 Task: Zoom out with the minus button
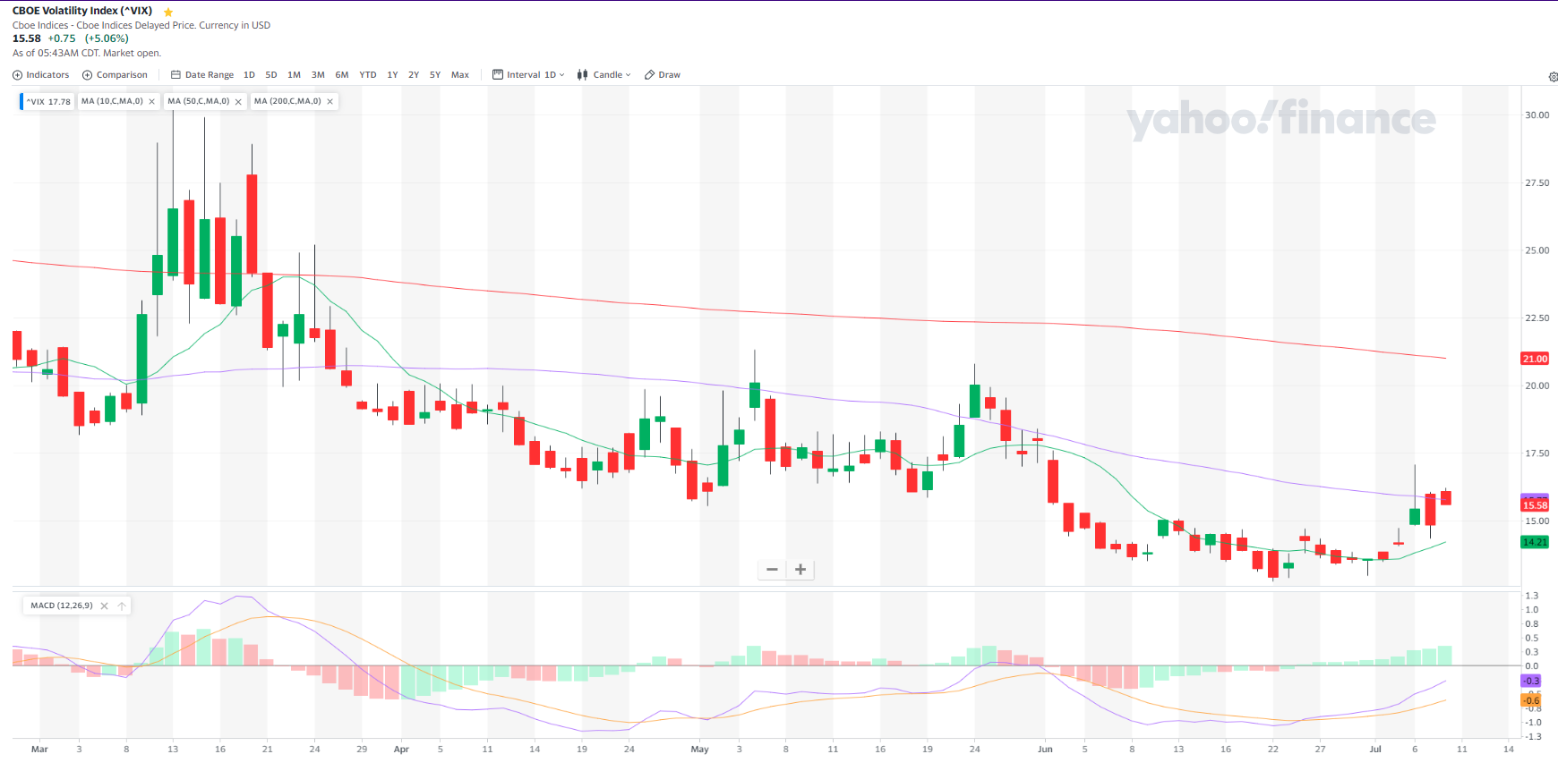(x=772, y=570)
